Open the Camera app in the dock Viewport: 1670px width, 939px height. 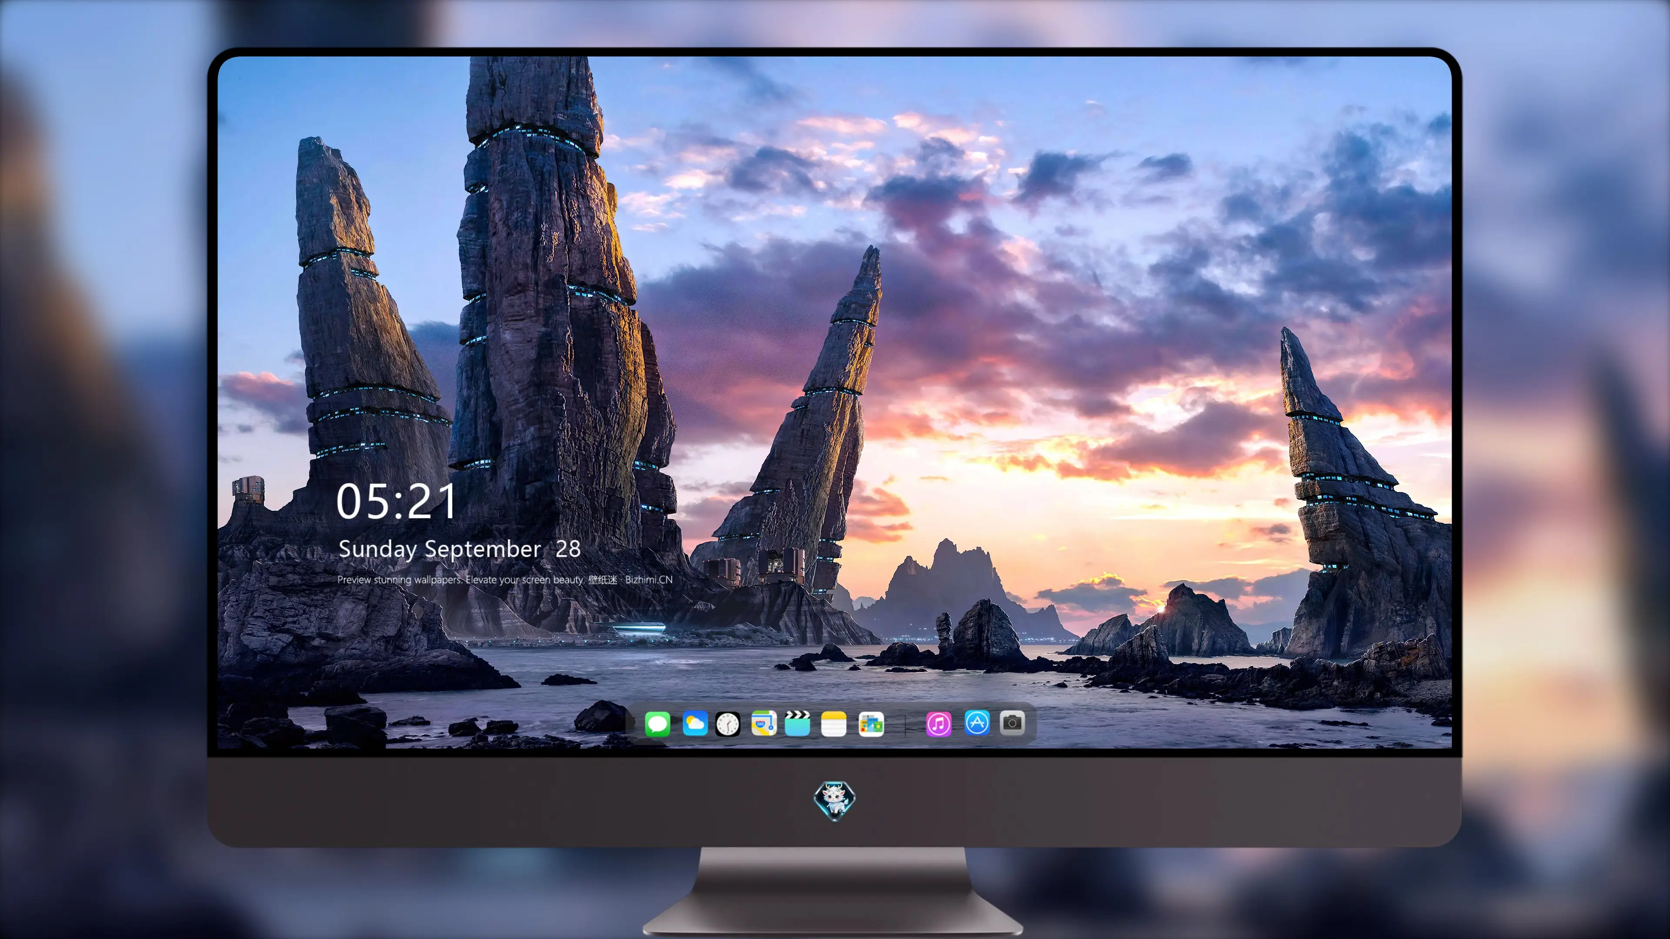click(1012, 723)
